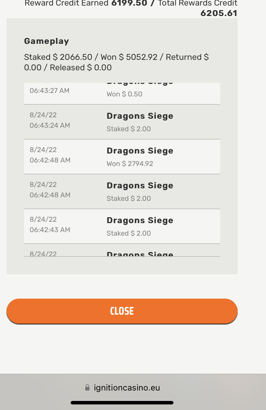
Task: Click the Gameplay section heading
Action: (47, 41)
